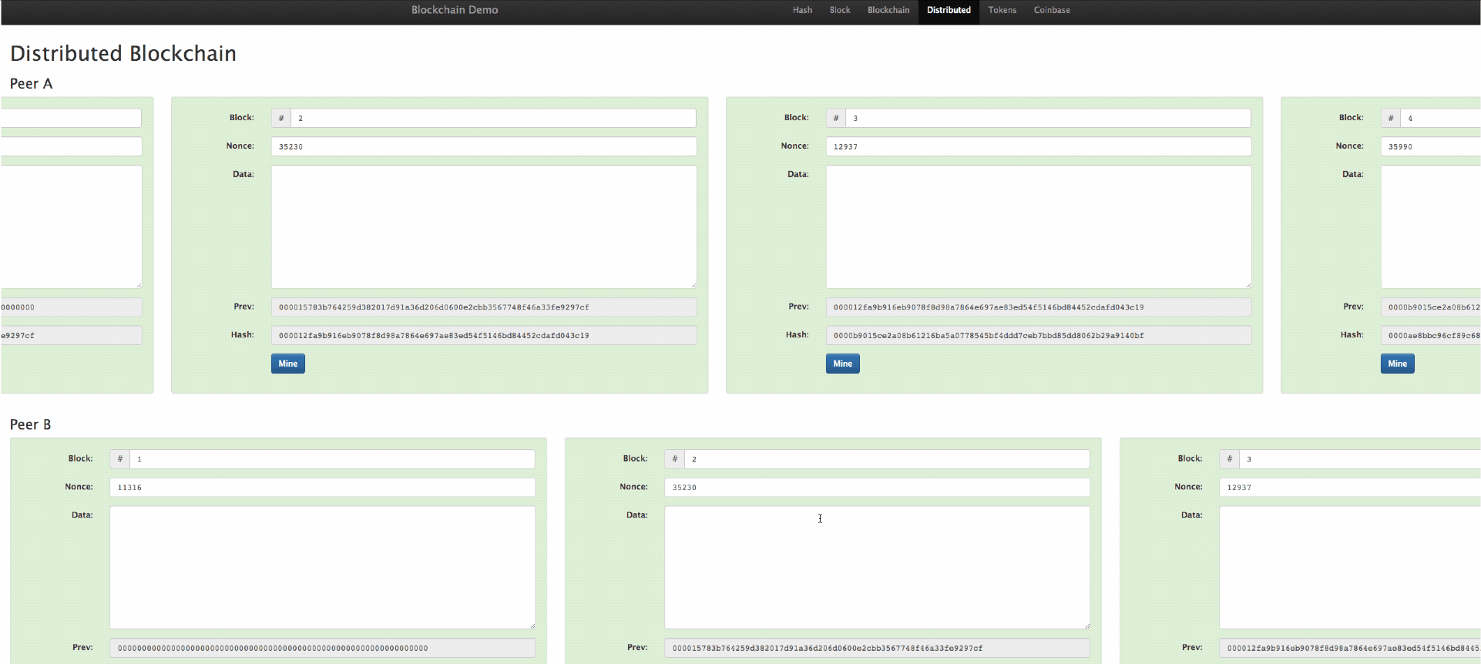The image size is (1481, 664).
Task: Focus Peer A block 4 number field
Action: (1440, 118)
